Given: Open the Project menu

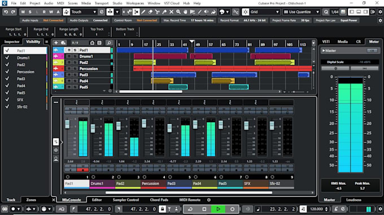Looking at the screenshot, I should pos(35,3).
